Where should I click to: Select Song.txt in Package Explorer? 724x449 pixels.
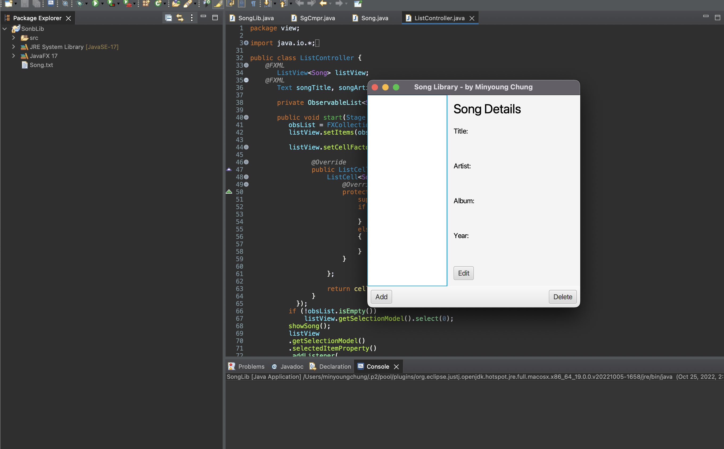point(41,65)
